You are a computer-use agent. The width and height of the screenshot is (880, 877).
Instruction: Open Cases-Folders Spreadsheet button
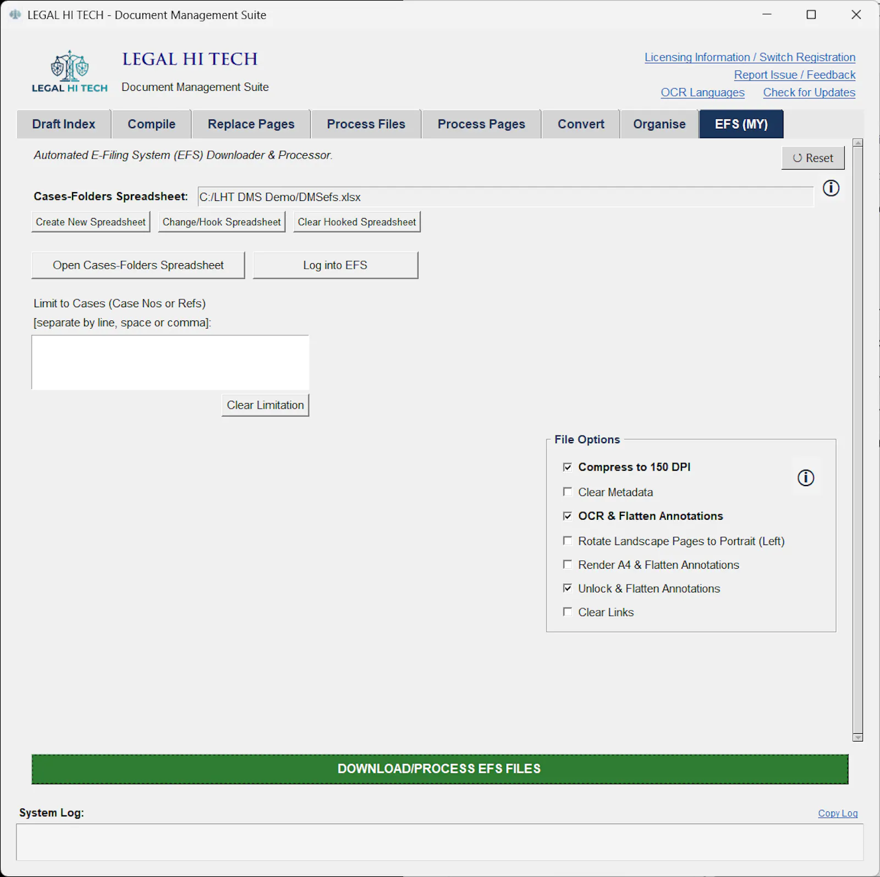pyautogui.click(x=138, y=265)
